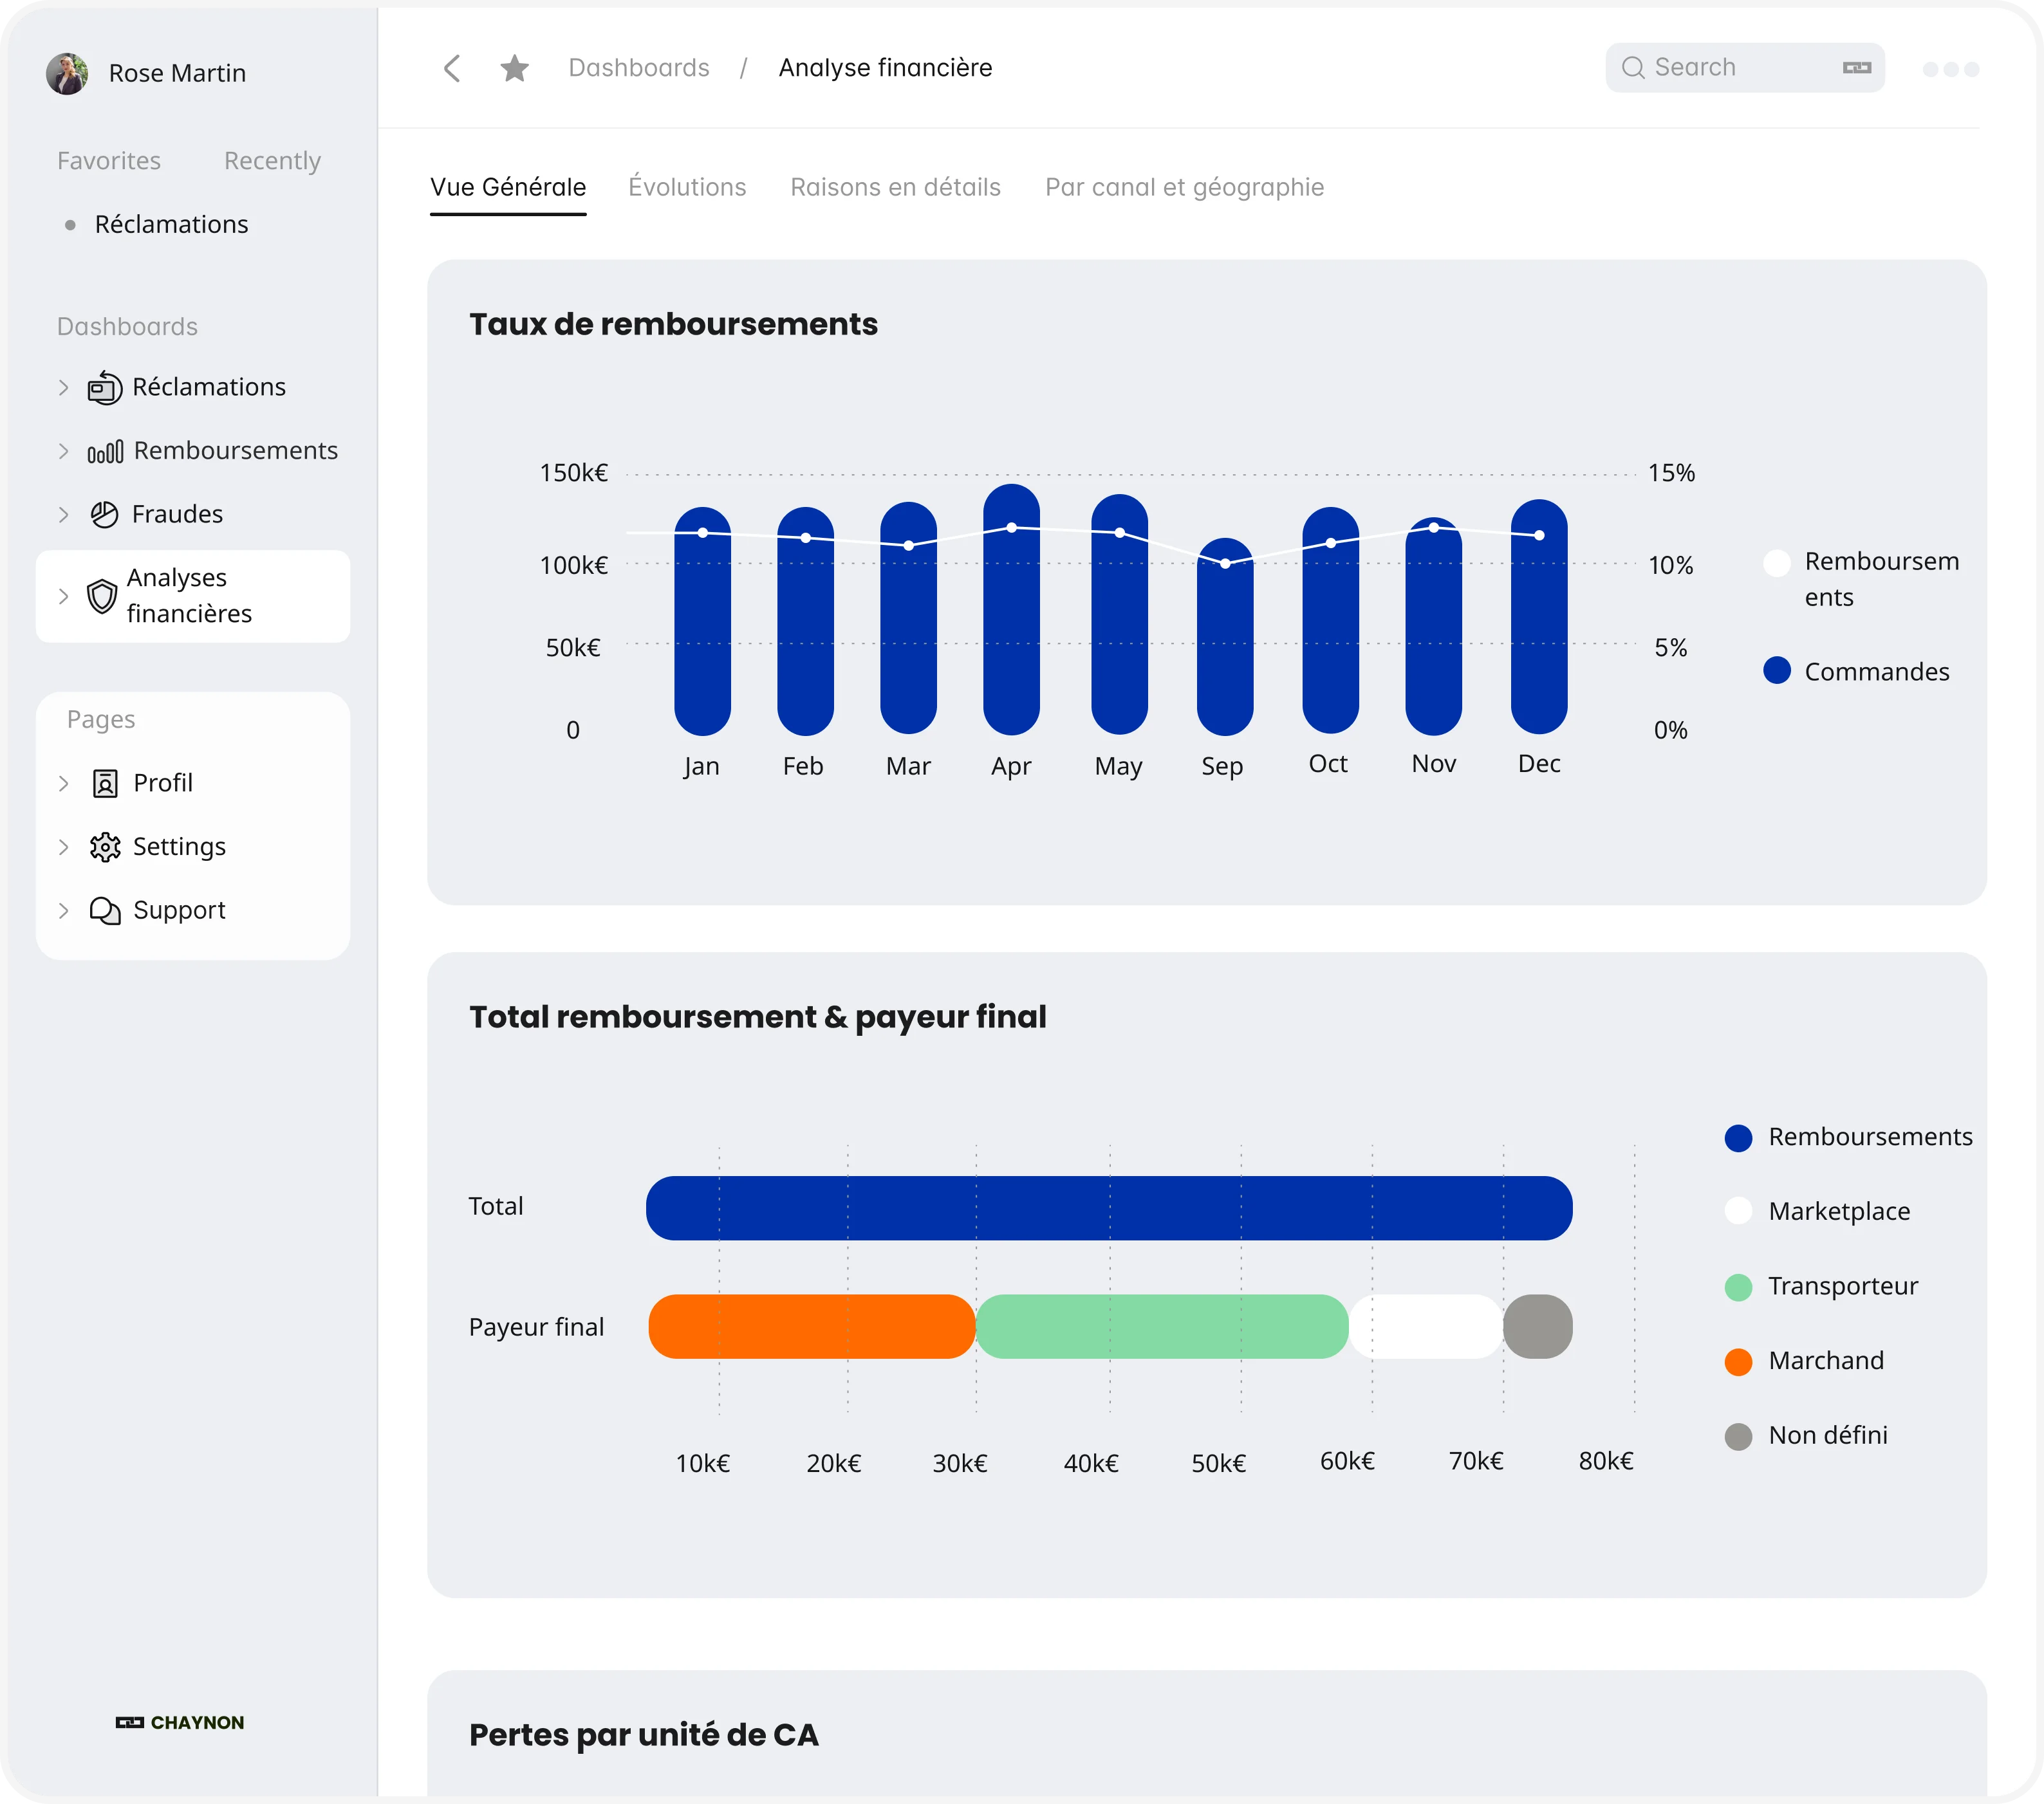Click the back arrow icon
The image size is (2044, 1804).
pos(452,68)
